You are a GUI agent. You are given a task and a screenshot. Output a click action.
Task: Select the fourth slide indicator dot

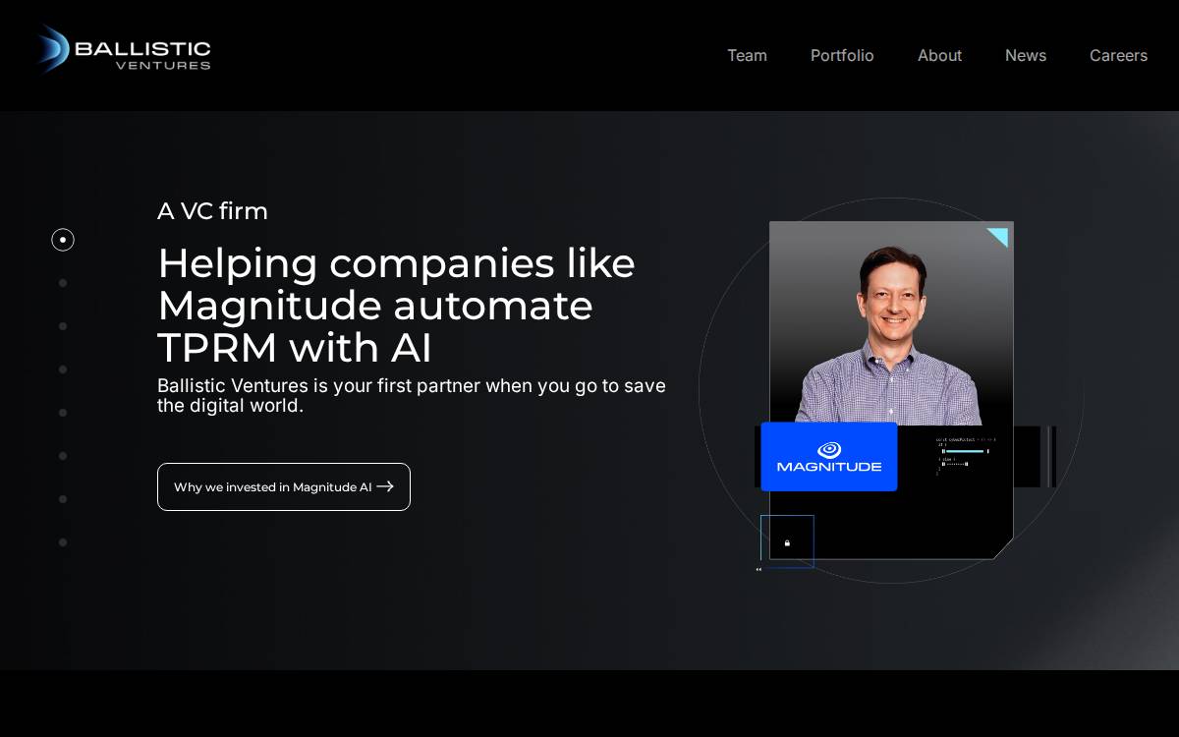tap(63, 369)
